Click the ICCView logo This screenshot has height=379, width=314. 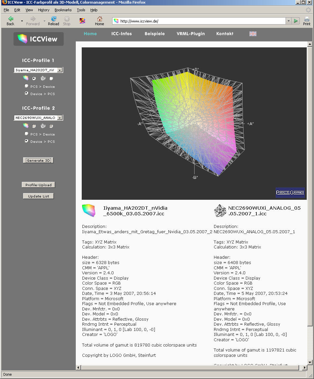(38, 39)
